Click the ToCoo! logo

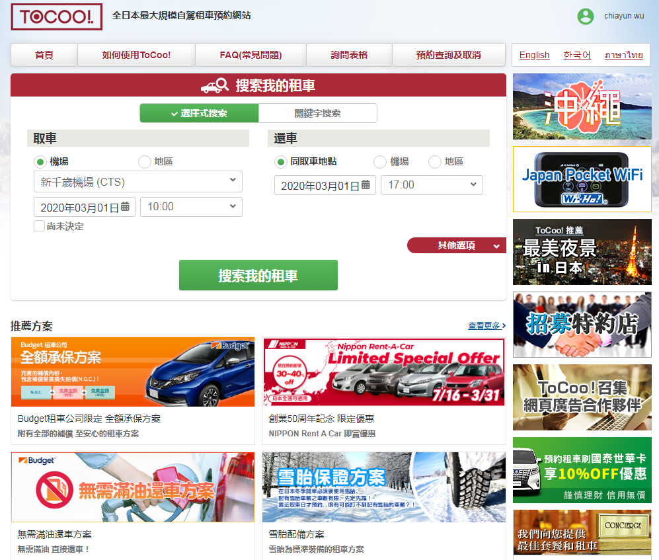pyautogui.click(x=57, y=17)
